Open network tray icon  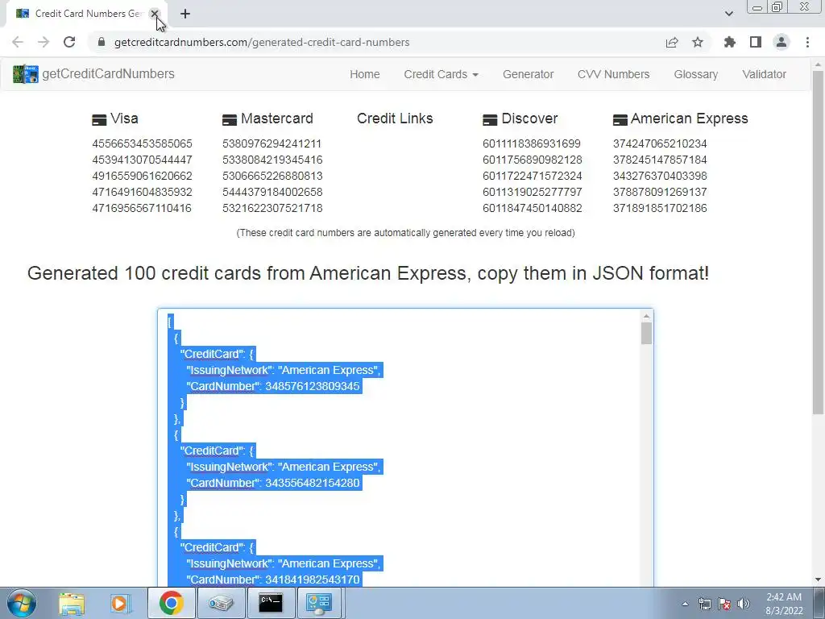(704, 604)
